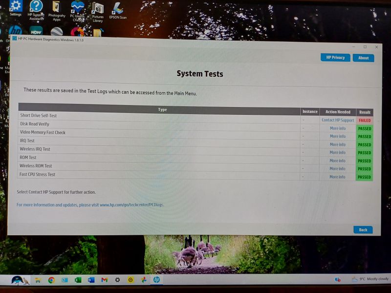Select the HP diagnostics taskbar icon
The width and height of the screenshot is (391, 293).
pyautogui.click(x=156, y=280)
